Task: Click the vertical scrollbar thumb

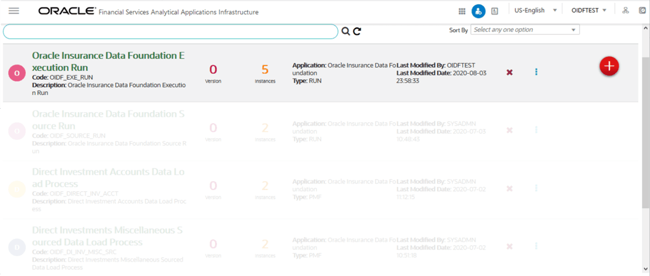Action: point(646,132)
